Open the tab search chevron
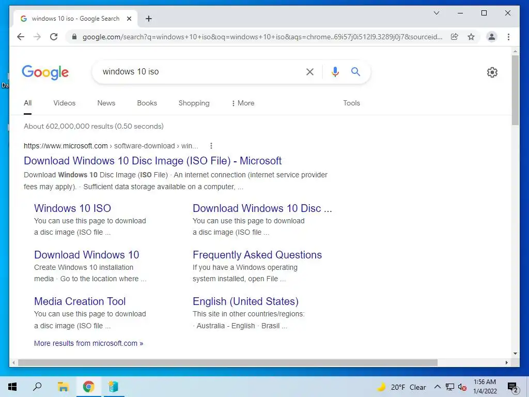 click(436, 13)
